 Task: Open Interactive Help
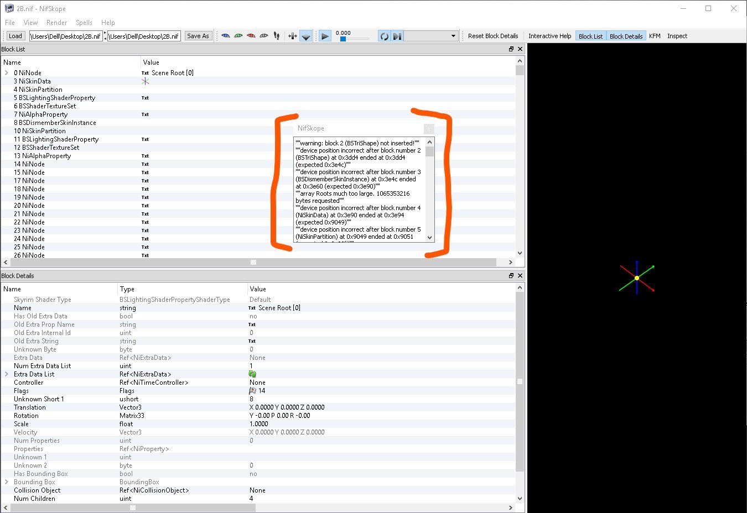549,36
